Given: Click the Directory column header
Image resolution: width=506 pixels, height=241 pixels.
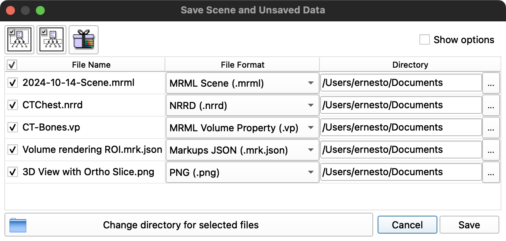Looking at the screenshot, I should tap(410, 65).
